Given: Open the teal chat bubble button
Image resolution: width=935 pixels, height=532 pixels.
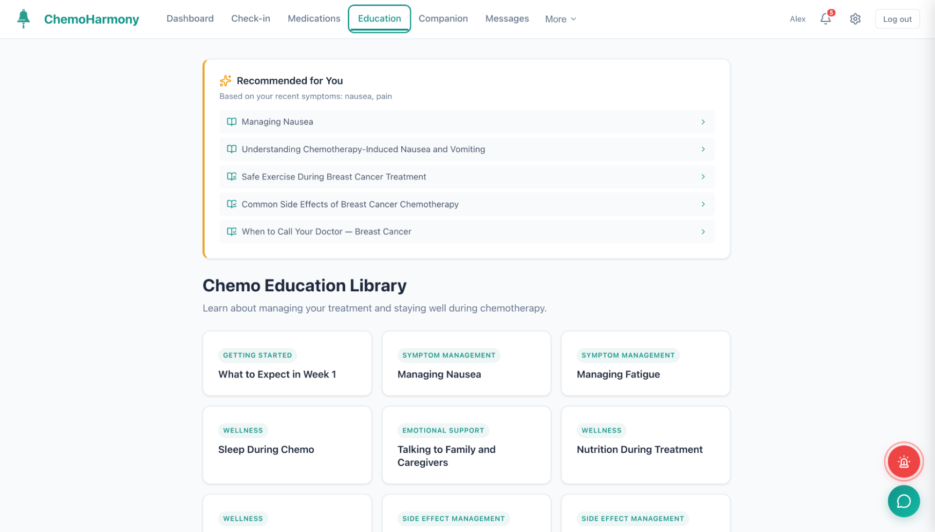Looking at the screenshot, I should (x=903, y=501).
